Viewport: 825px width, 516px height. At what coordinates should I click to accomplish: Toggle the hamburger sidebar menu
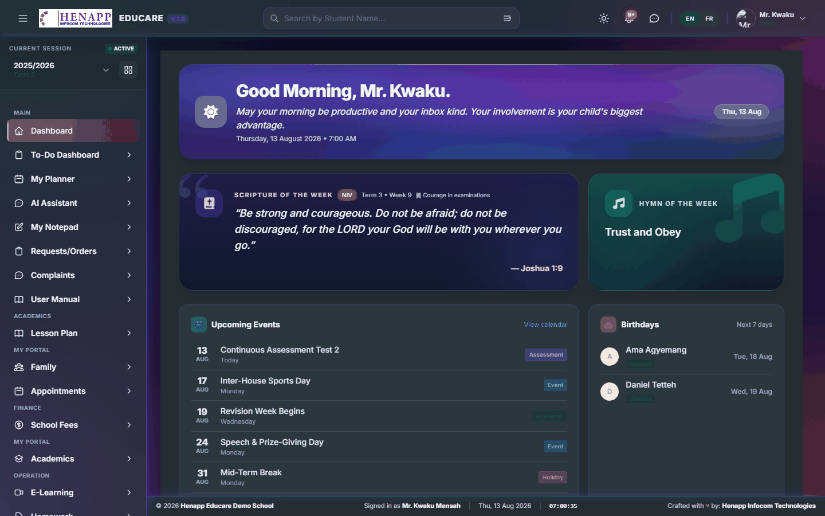coord(23,18)
